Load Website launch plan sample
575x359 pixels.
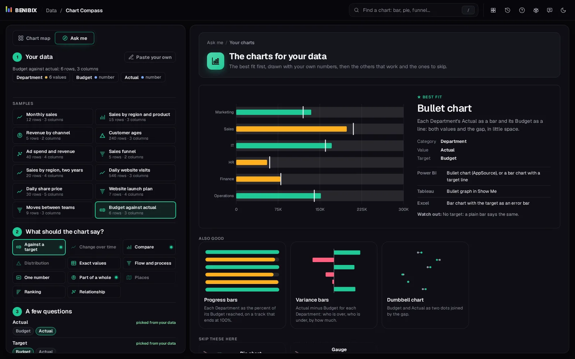(x=135, y=191)
